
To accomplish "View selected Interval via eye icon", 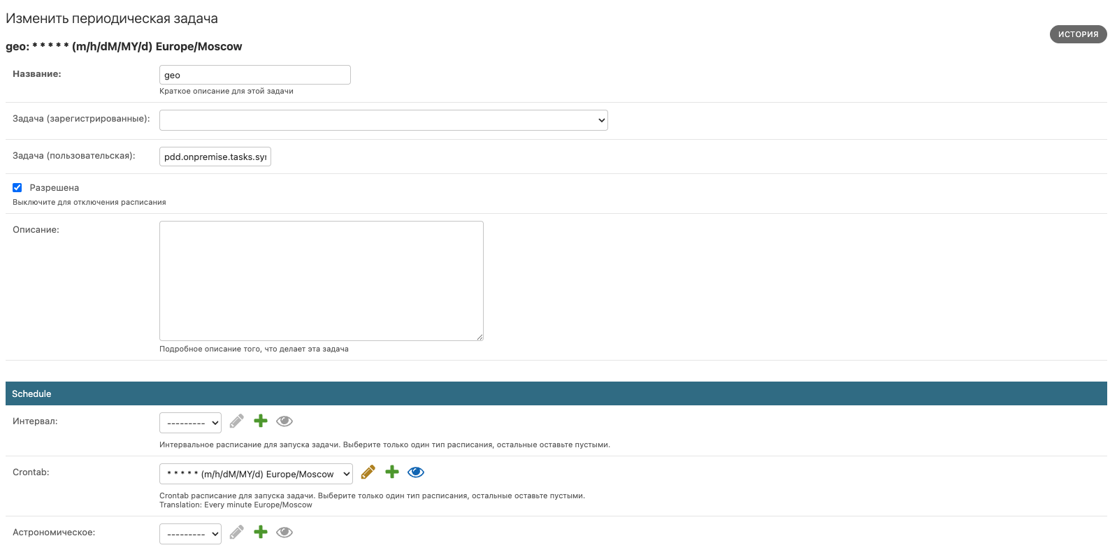I will (x=284, y=421).
